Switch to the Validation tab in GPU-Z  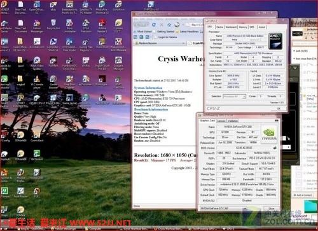coord(233,121)
